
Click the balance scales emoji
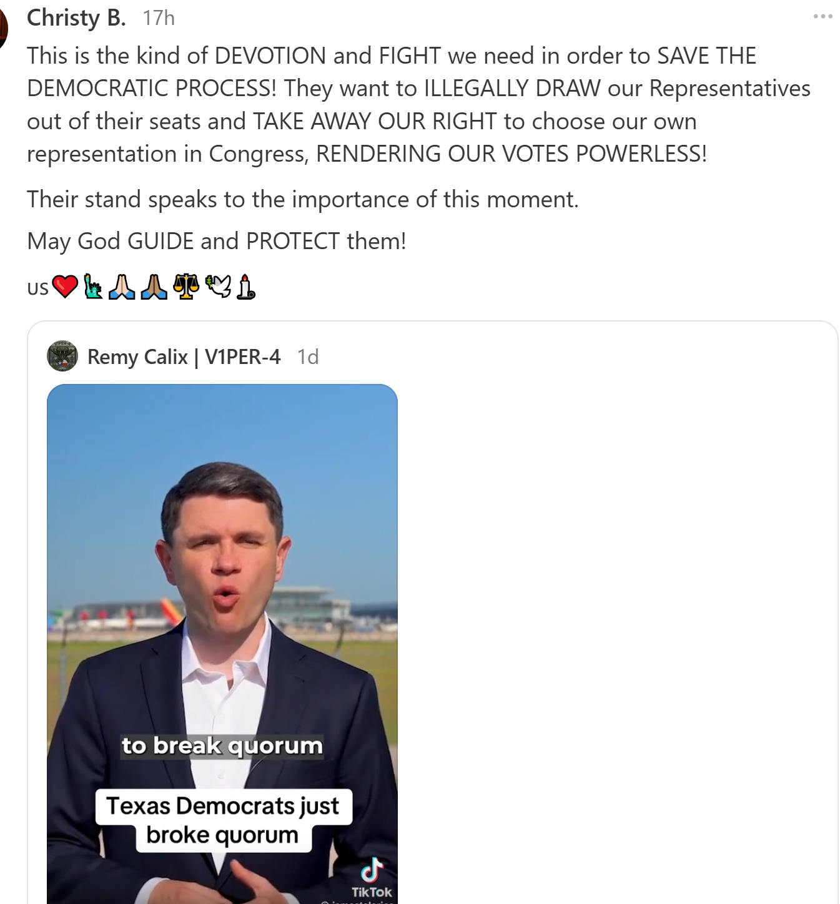186,287
